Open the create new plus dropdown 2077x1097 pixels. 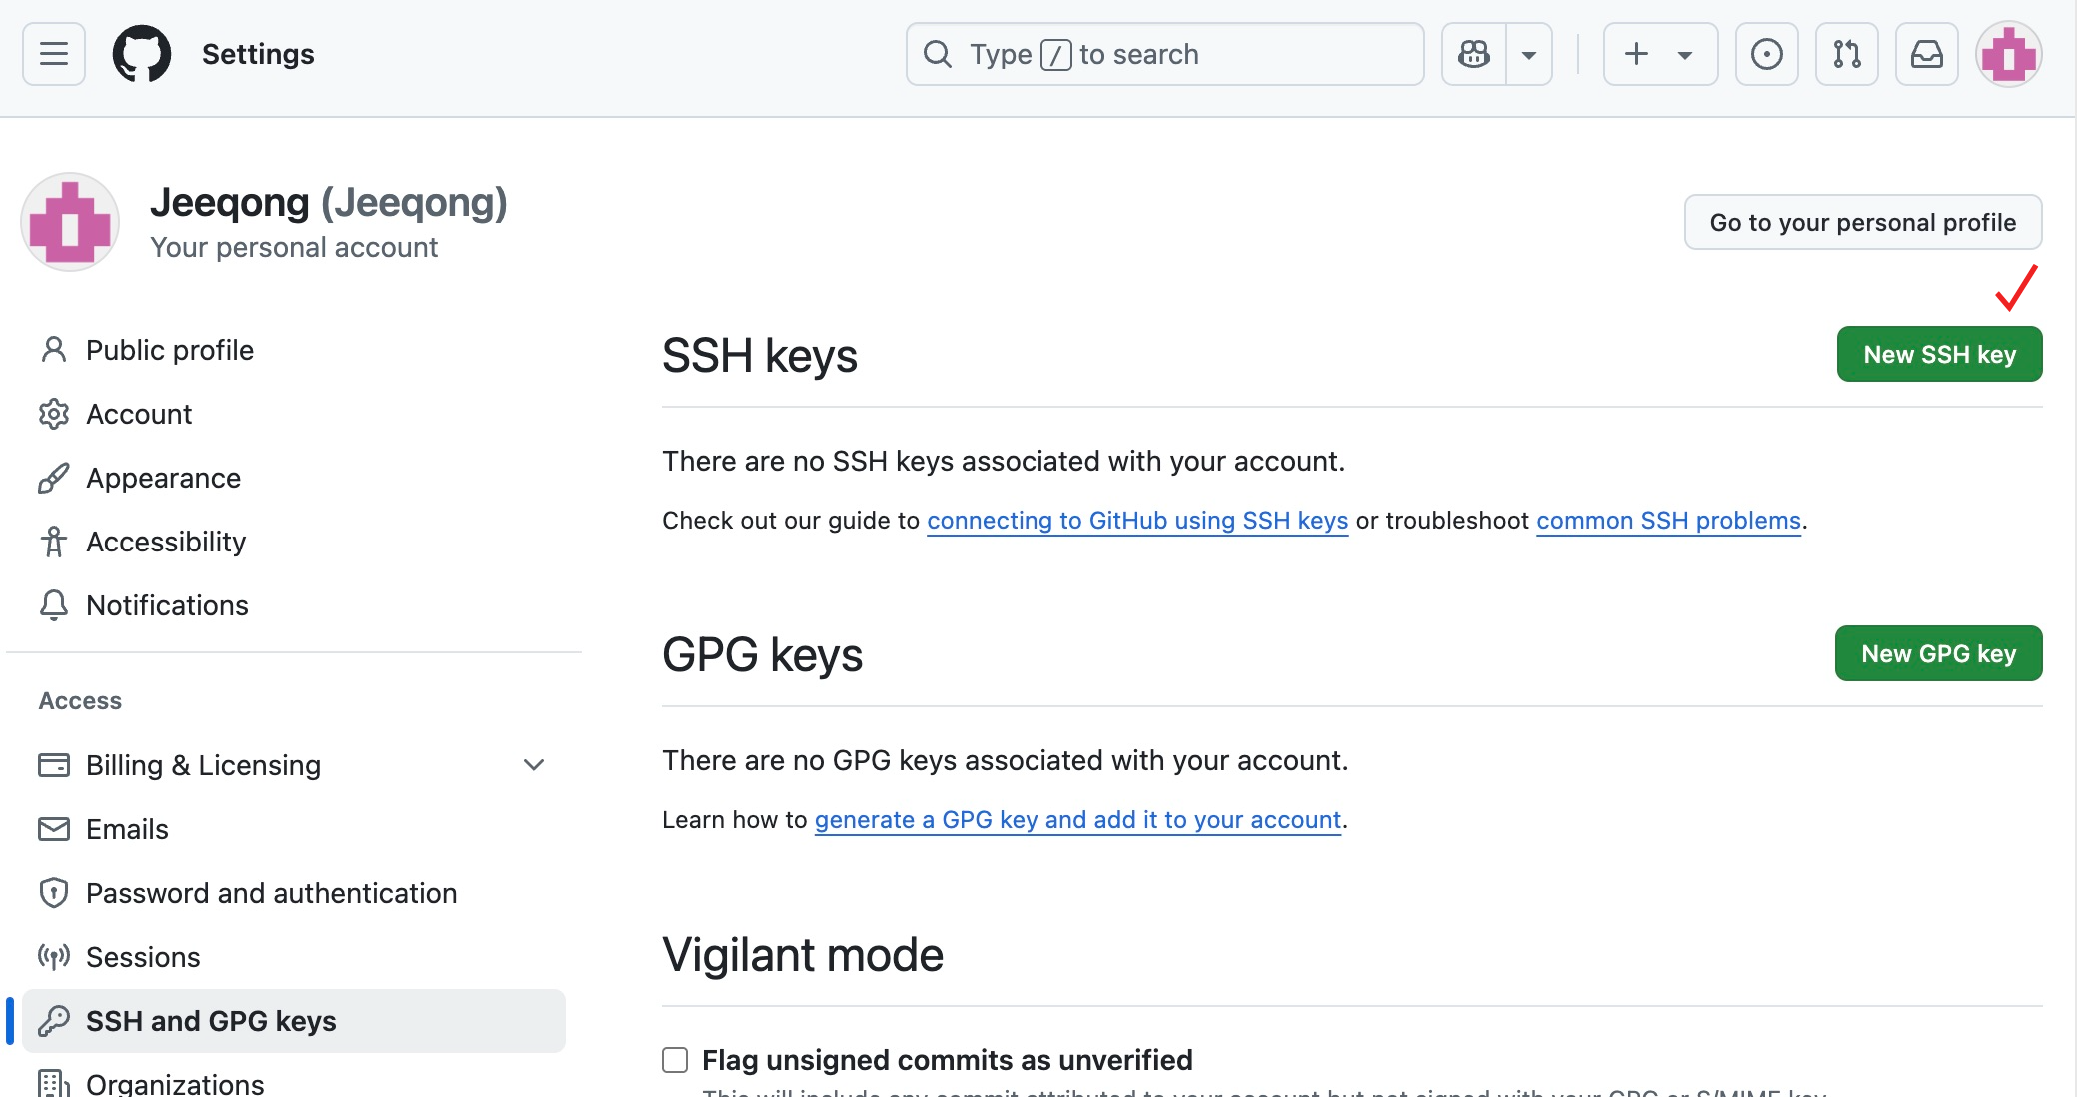pyautogui.click(x=1660, y=54)
